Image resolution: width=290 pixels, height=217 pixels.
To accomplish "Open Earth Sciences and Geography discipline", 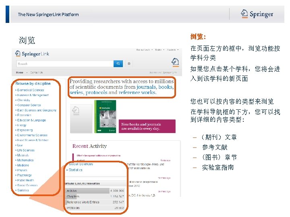I will point(37,110).
